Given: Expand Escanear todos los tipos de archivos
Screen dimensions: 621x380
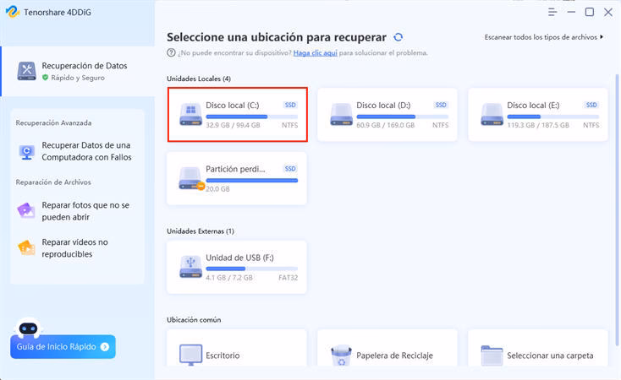Looking at the screenshot, I should (x=543, y=37).
